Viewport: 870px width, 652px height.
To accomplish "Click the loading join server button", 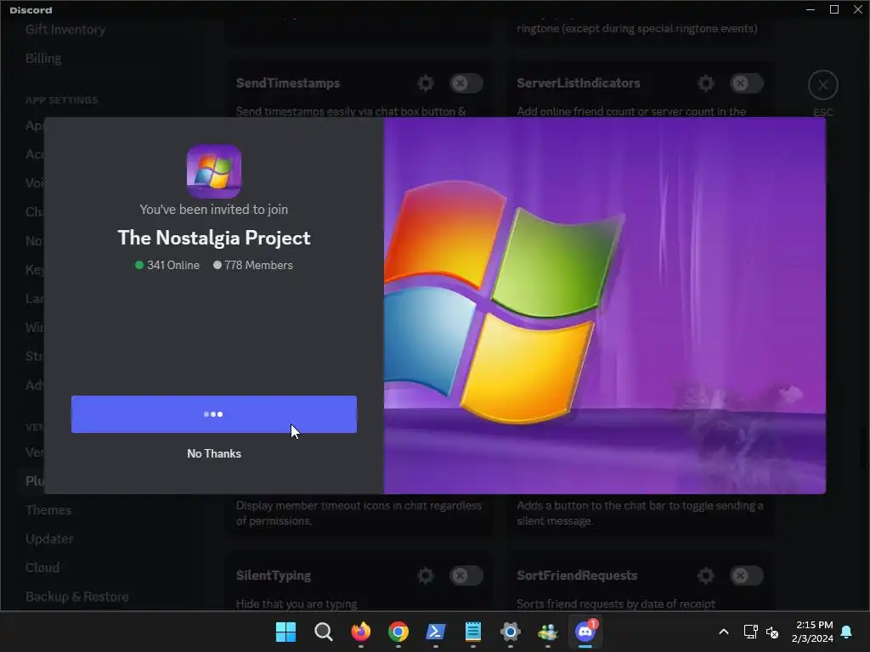I will click(x=213, y=414).
